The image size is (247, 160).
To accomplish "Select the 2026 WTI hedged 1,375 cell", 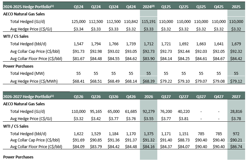I will [148, 134].
